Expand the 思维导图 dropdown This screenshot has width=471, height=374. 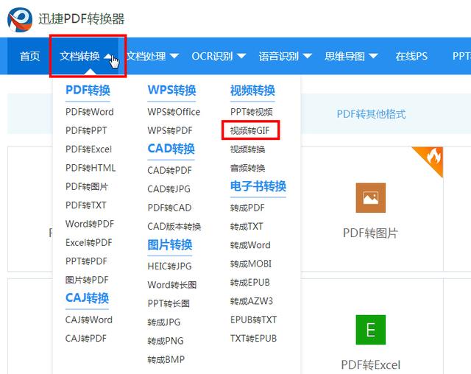351,56
